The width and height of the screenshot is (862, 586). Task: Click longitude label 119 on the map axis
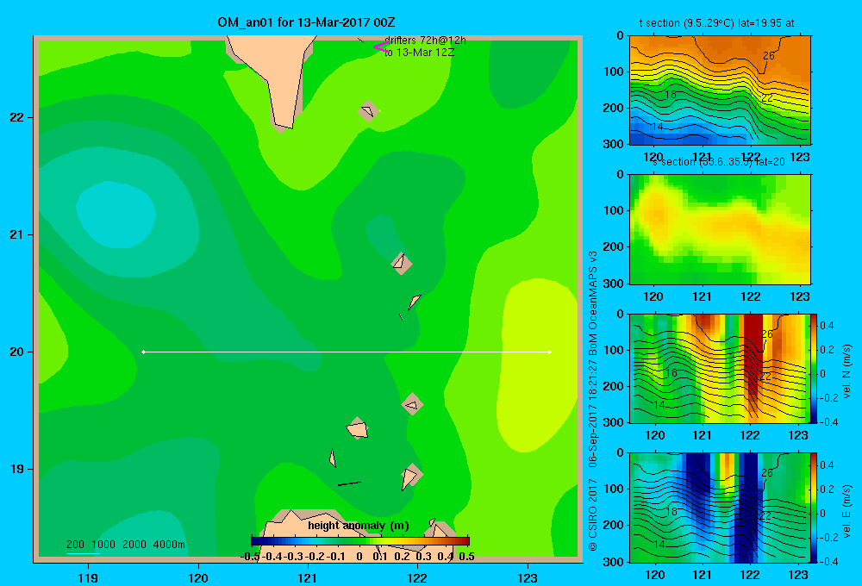coord(88,577)
